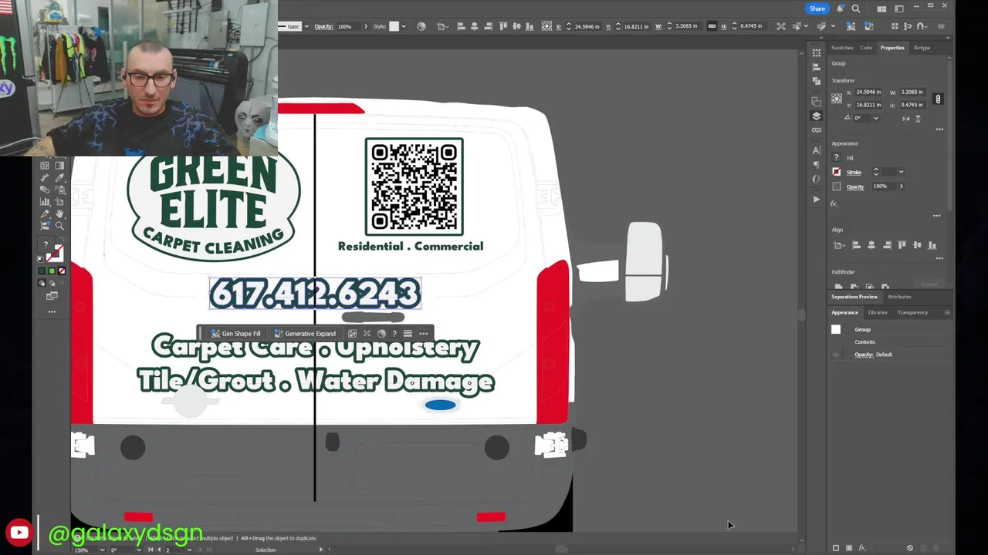Click the W width field in Properties
The width and height of the screenshot is (988, 555).
coord(913,92)
